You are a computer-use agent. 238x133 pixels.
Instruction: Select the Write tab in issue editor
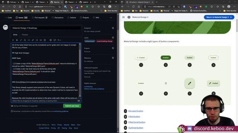[x=15, y=35]
